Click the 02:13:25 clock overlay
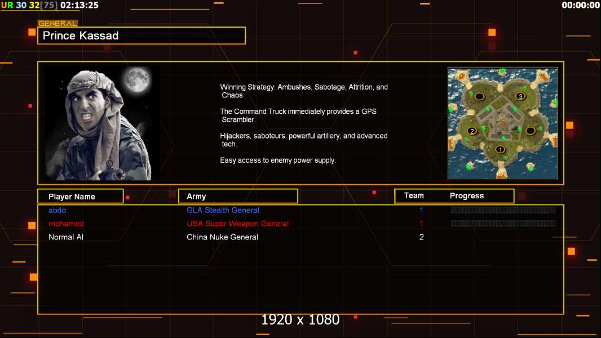Screen dimensions: 601x338 [x=79, y=5]
